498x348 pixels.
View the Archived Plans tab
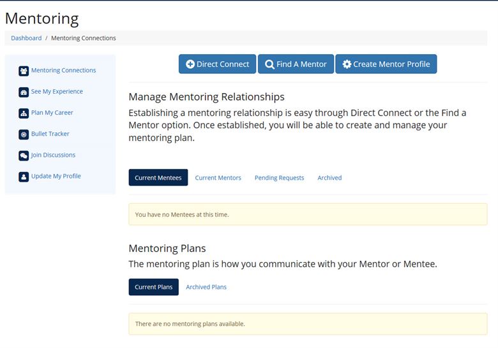(x=206, y=287)
